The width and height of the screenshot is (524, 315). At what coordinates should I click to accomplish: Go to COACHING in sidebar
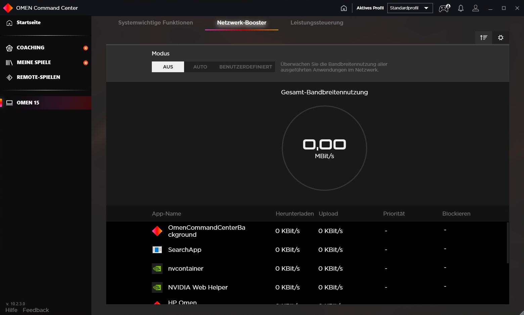tap(31, 48)
